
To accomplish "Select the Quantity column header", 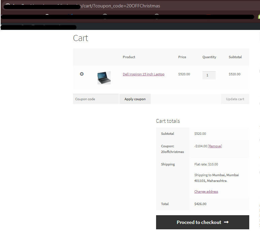I will (x=209, y=57).
